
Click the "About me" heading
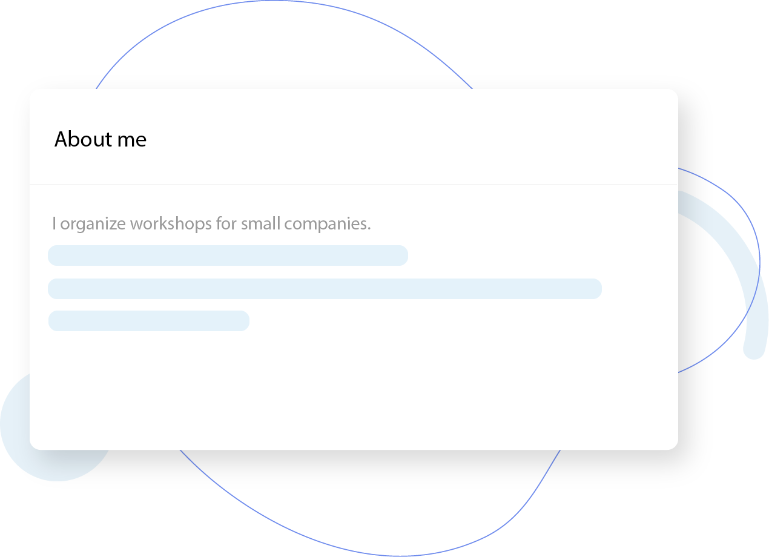[101, 140]
